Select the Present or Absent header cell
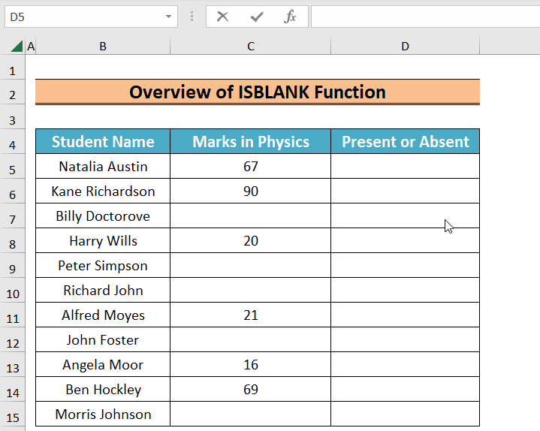 click(x=405, y=142)
